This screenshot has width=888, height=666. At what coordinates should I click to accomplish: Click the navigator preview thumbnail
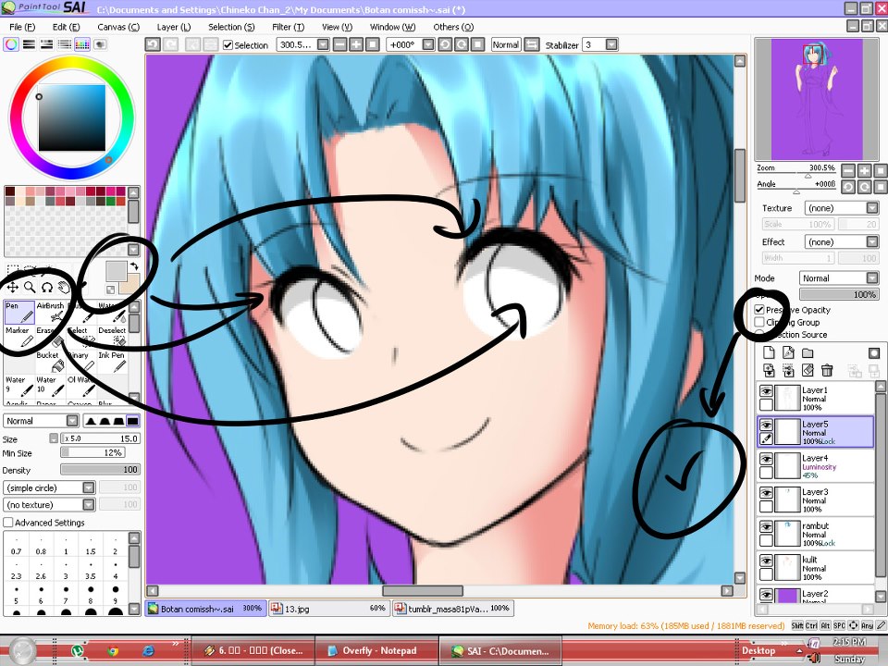point(817,100)
